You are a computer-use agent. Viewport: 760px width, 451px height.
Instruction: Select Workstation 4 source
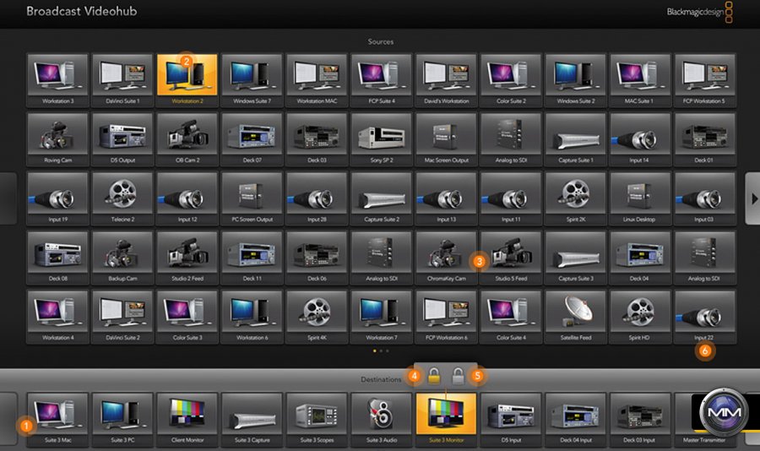coord(57,317)
